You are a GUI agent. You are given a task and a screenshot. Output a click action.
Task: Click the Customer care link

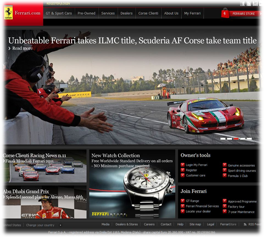point(195,176)
